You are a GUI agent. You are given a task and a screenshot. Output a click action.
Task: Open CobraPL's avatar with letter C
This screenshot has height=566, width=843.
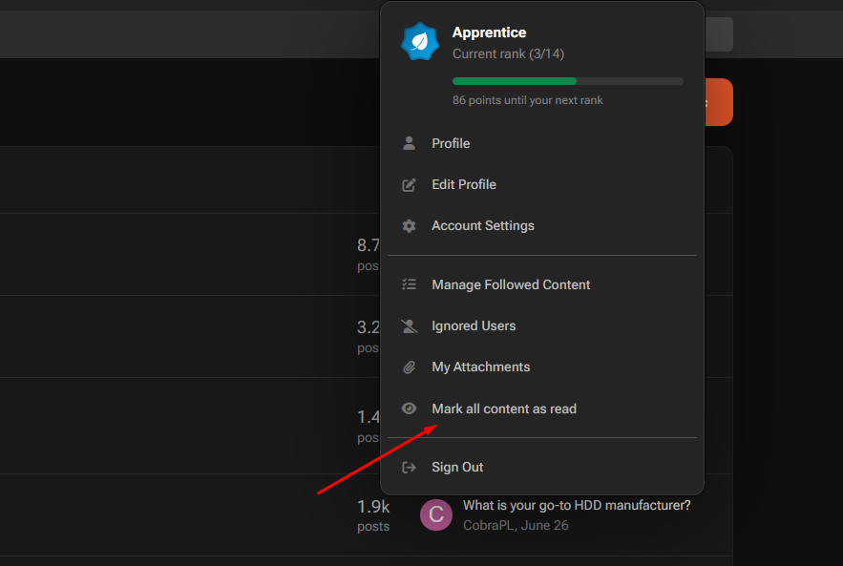[436, 514]
